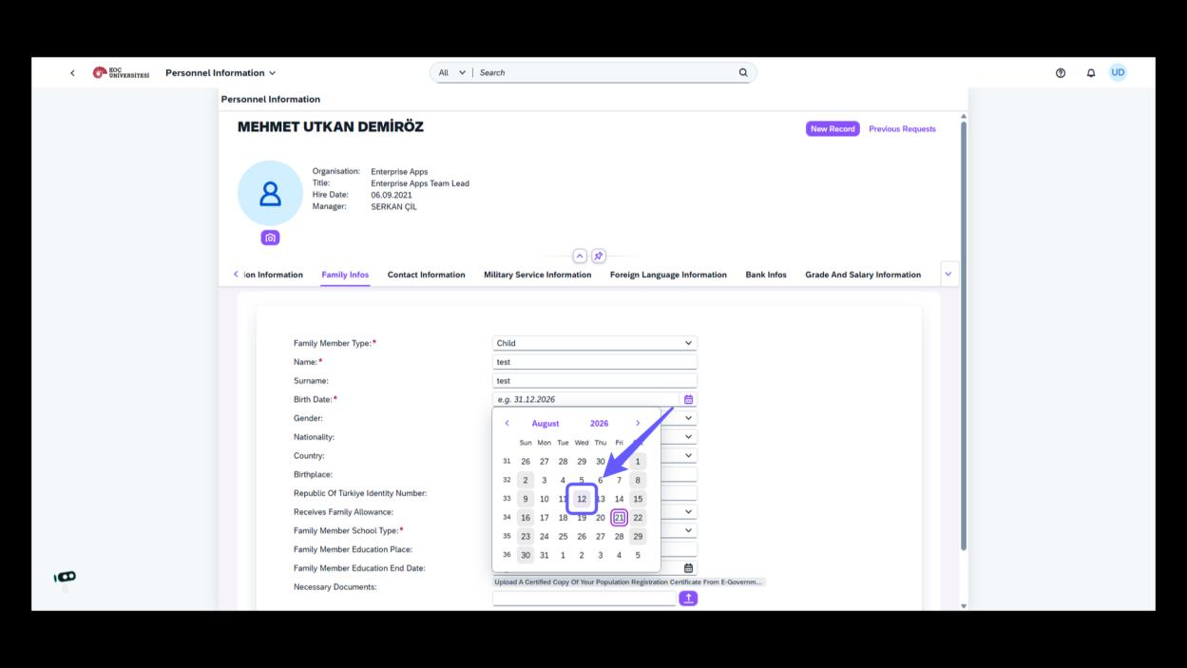Click the chatbot assistant icon
The height and width of the screenshot is (668, 1187).
coord(66,577)
